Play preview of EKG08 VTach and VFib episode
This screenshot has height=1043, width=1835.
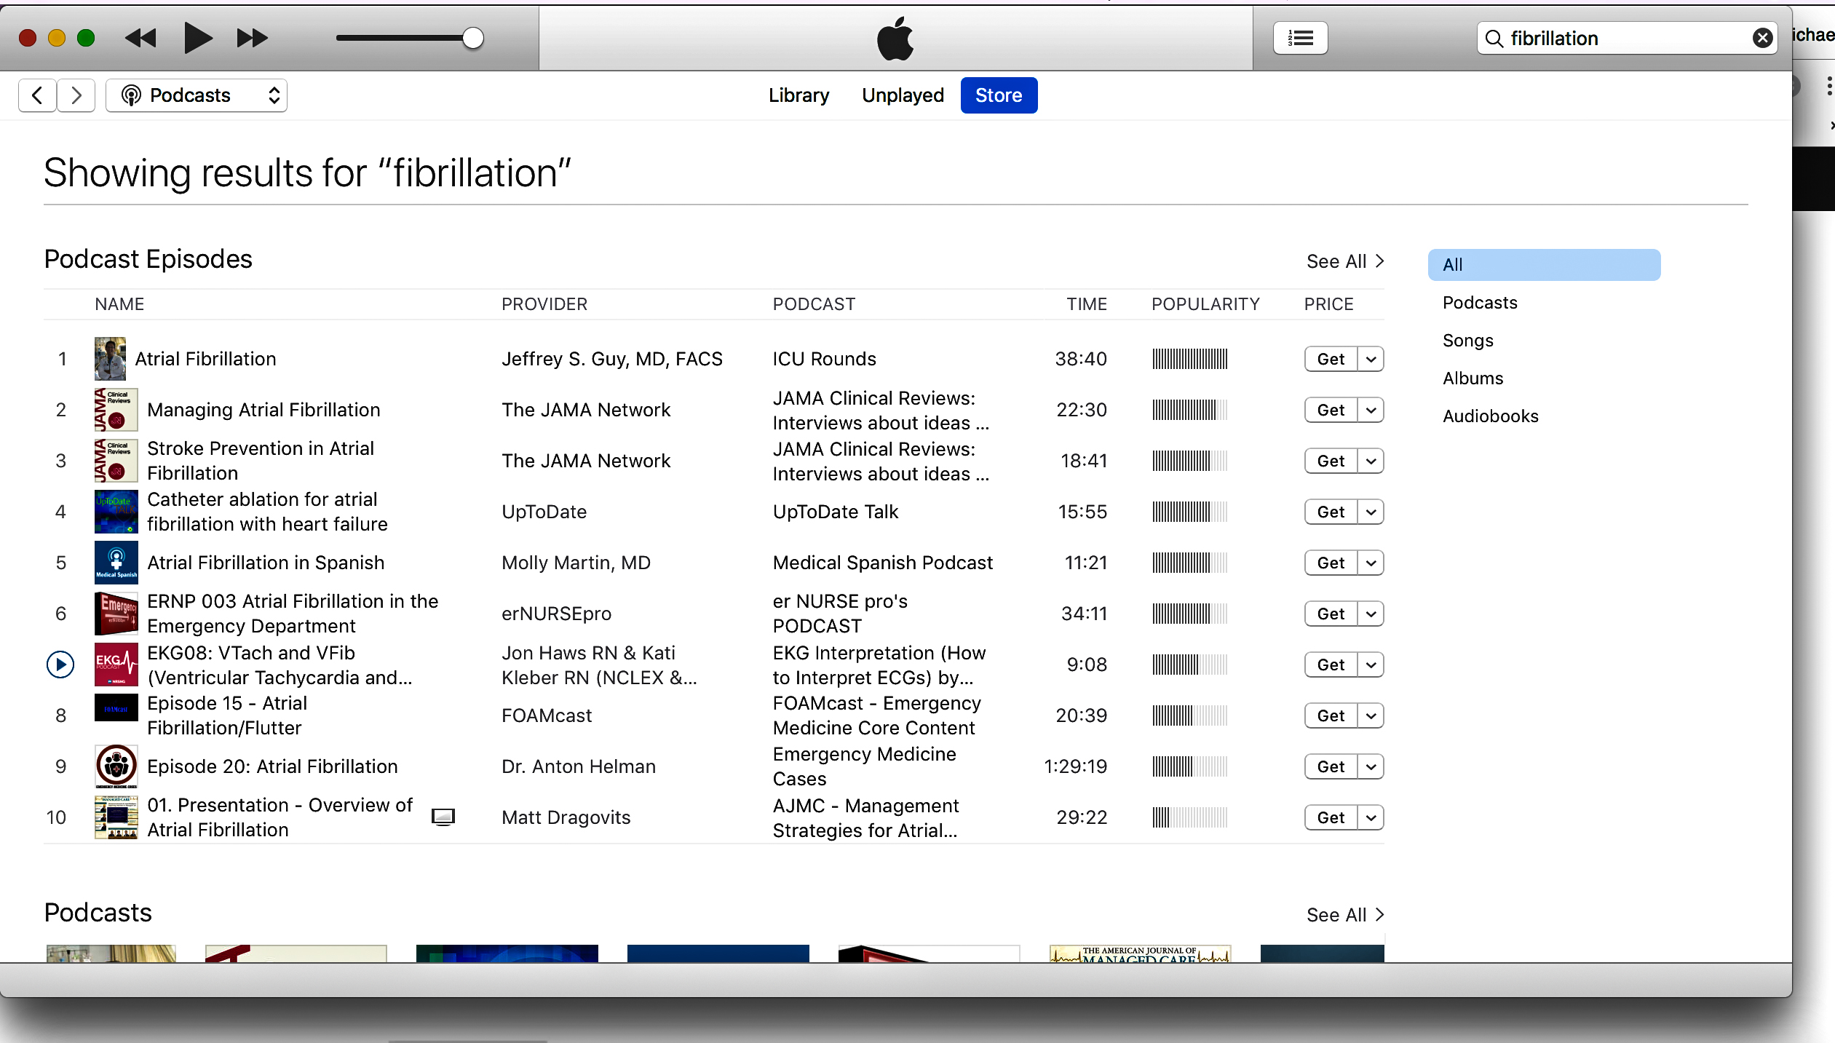60,665
